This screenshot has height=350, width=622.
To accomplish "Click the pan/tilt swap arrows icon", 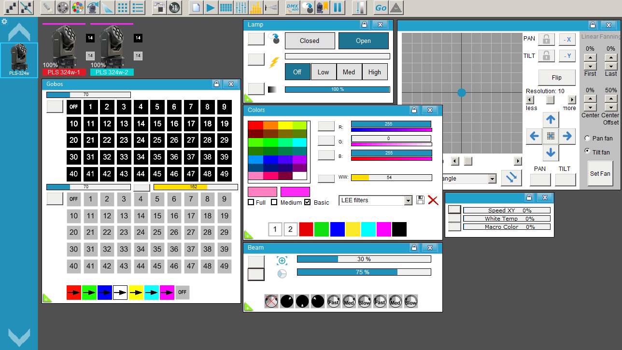I will click(x=511, y=178).
